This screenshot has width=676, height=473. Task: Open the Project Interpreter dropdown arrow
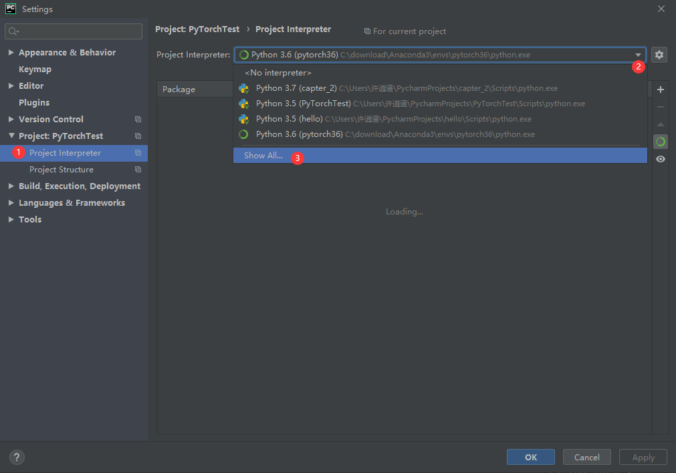point(638,54)
